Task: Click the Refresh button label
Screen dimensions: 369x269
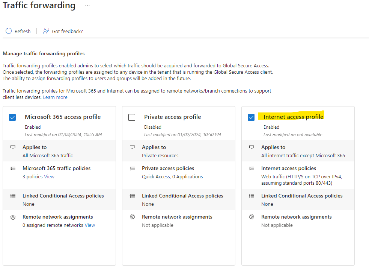Action: pyautogui.click(x=23, y=31)
